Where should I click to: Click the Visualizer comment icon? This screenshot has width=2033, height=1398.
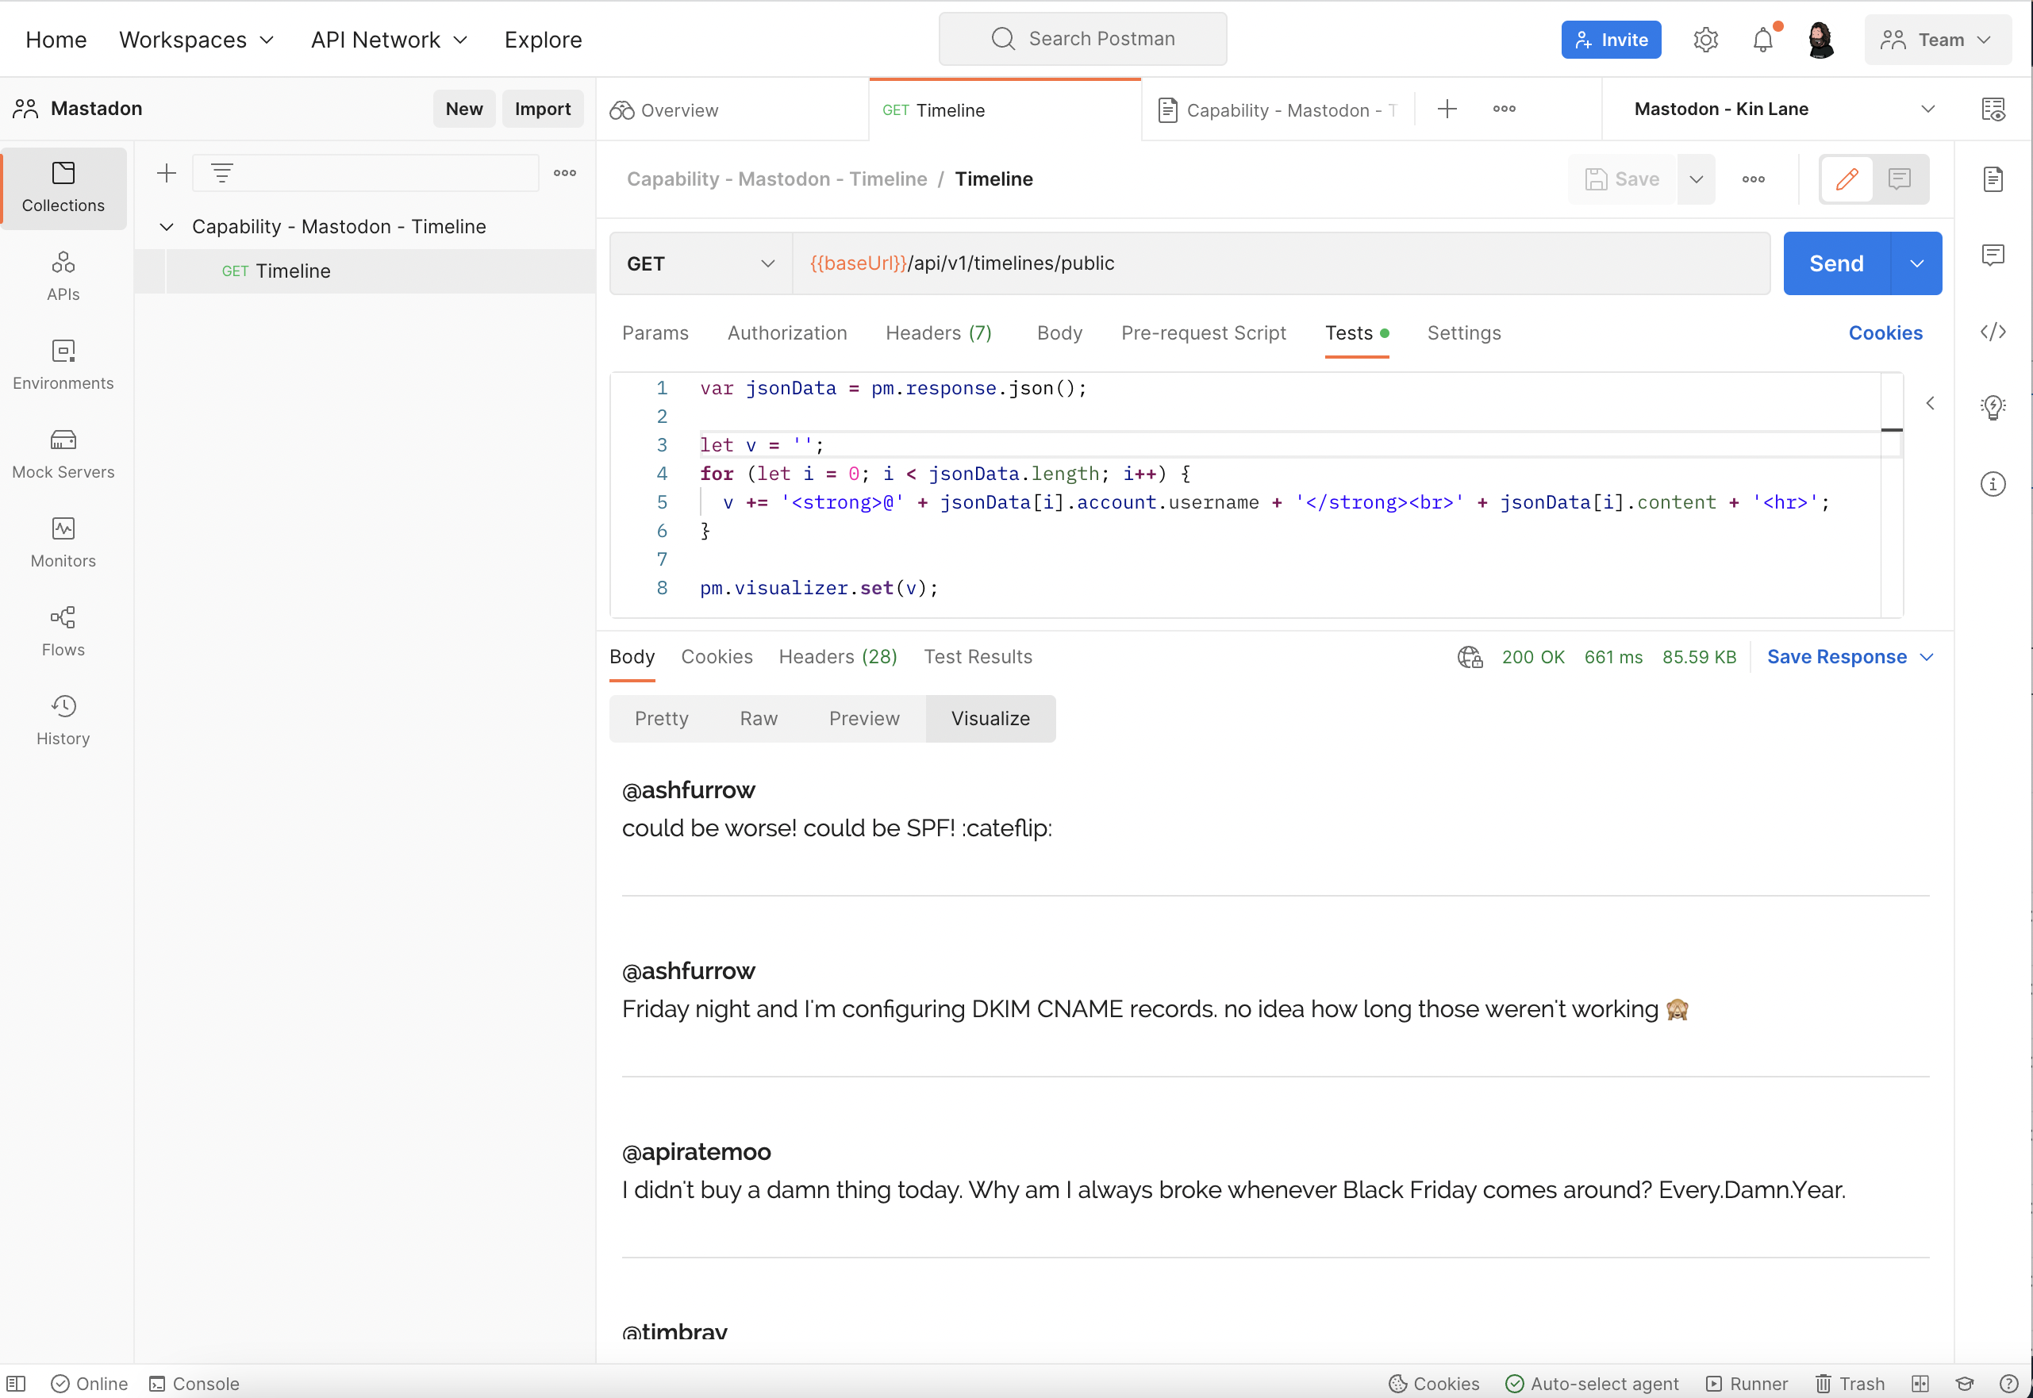click(x=1899, y=179)
